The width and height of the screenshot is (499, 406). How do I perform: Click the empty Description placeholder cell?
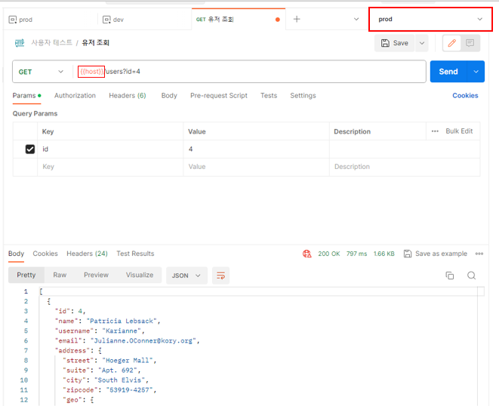click(405, 167)
